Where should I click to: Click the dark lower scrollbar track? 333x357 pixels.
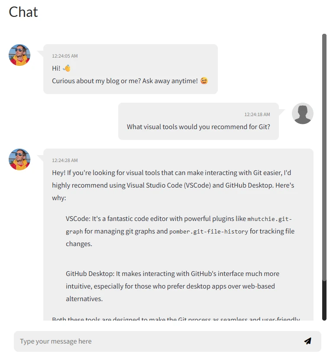[324, 300]
